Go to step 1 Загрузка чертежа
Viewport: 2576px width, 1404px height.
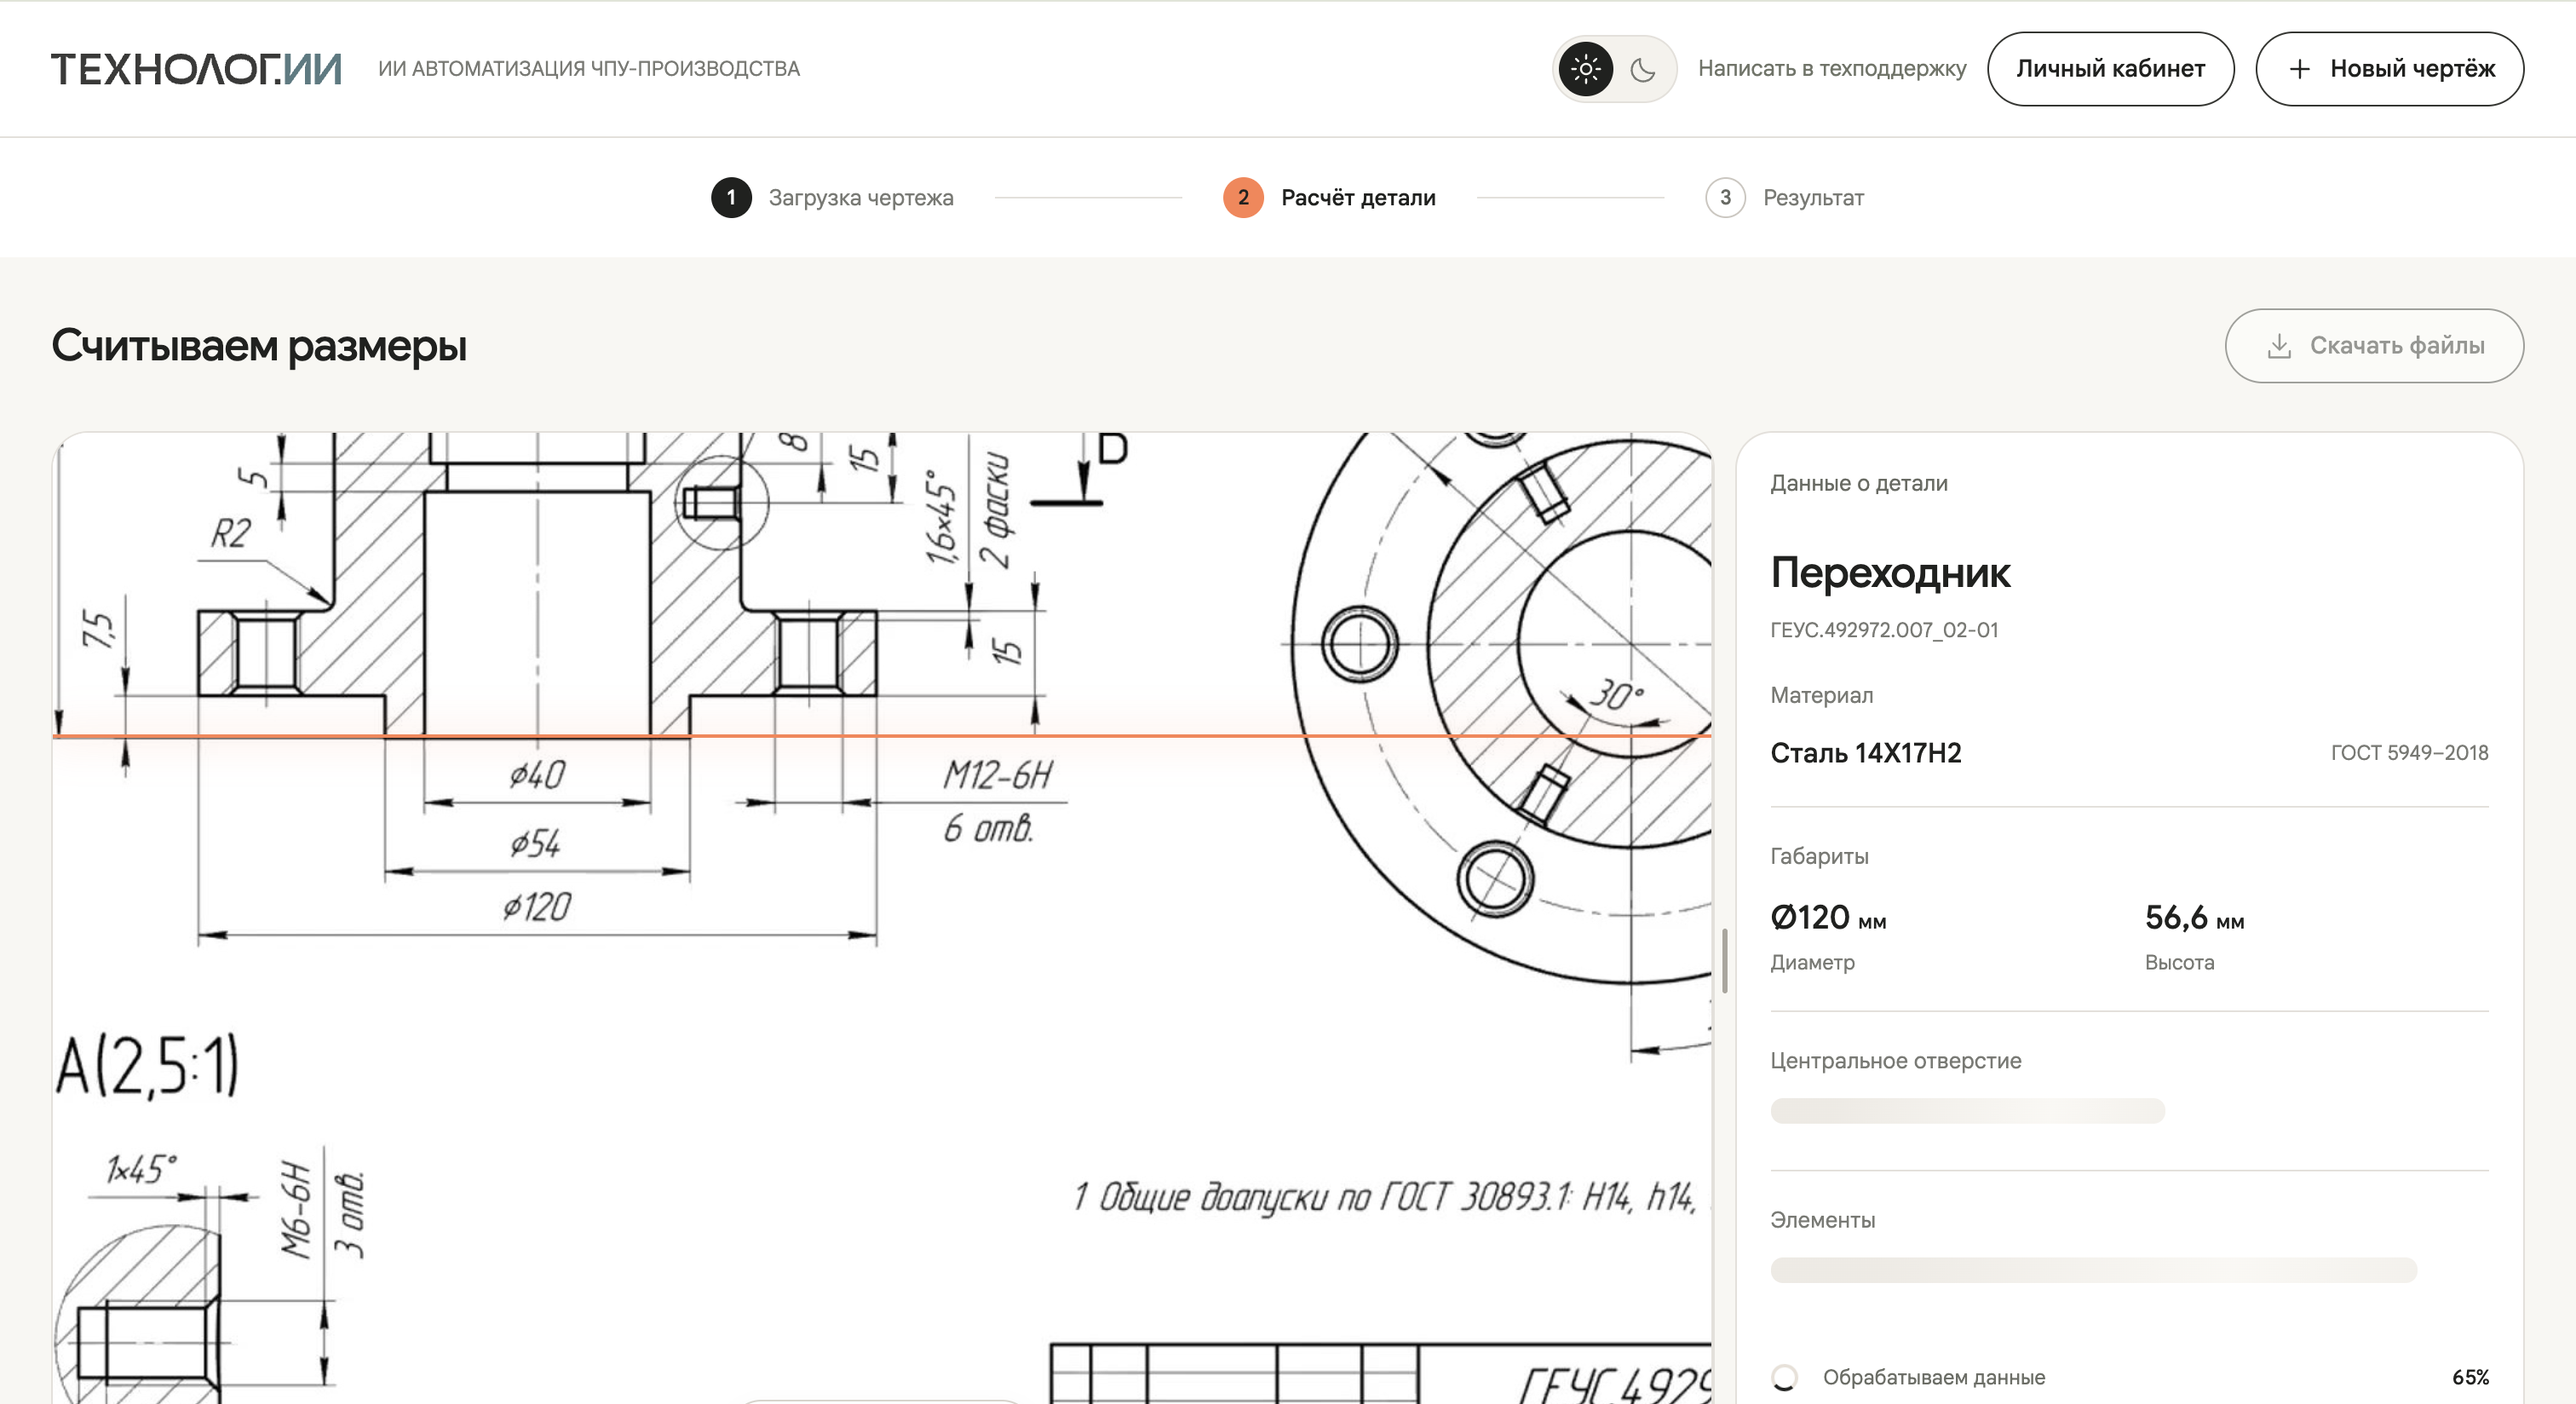[832, 197]
